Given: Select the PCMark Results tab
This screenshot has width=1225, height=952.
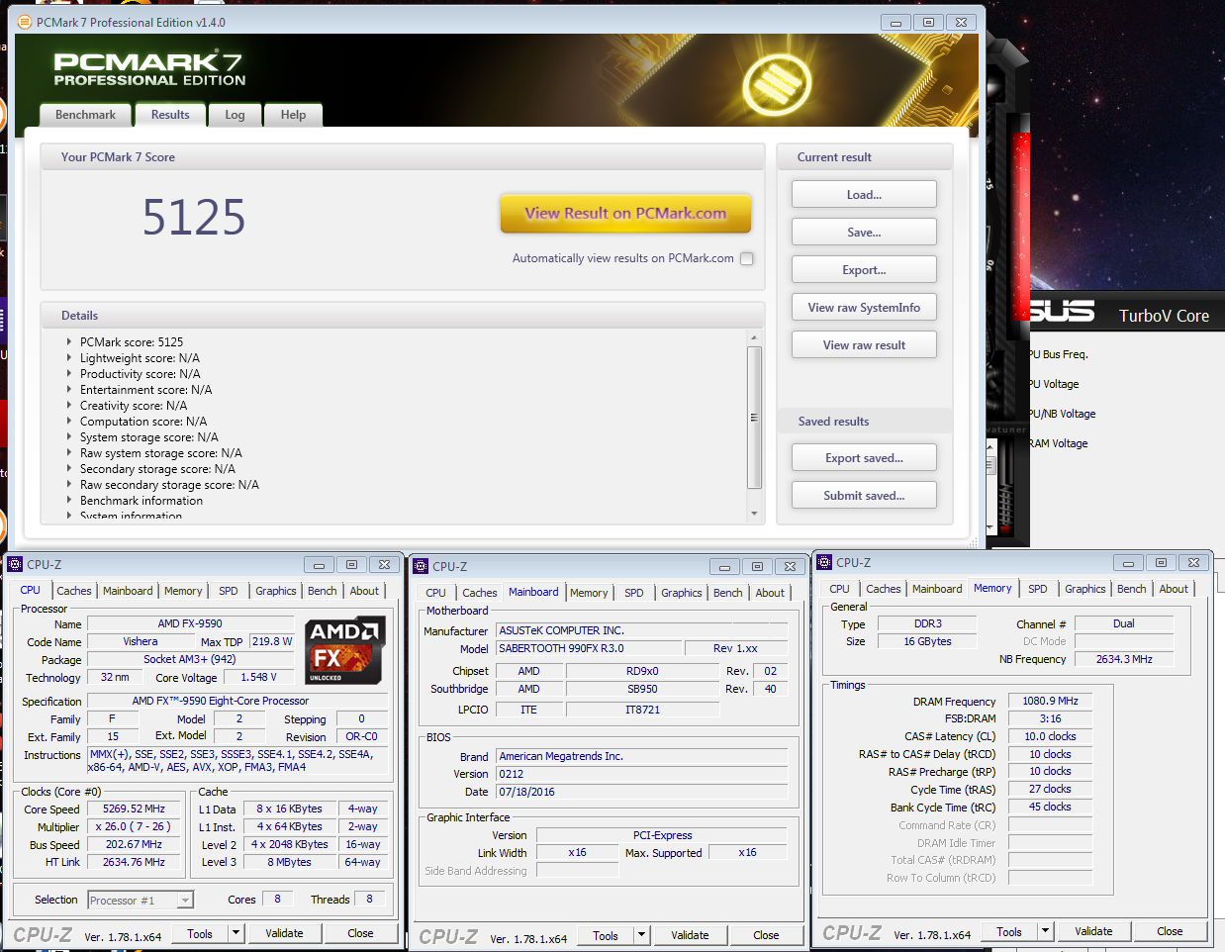Looking at the screenshot, I should pos(170,115).
